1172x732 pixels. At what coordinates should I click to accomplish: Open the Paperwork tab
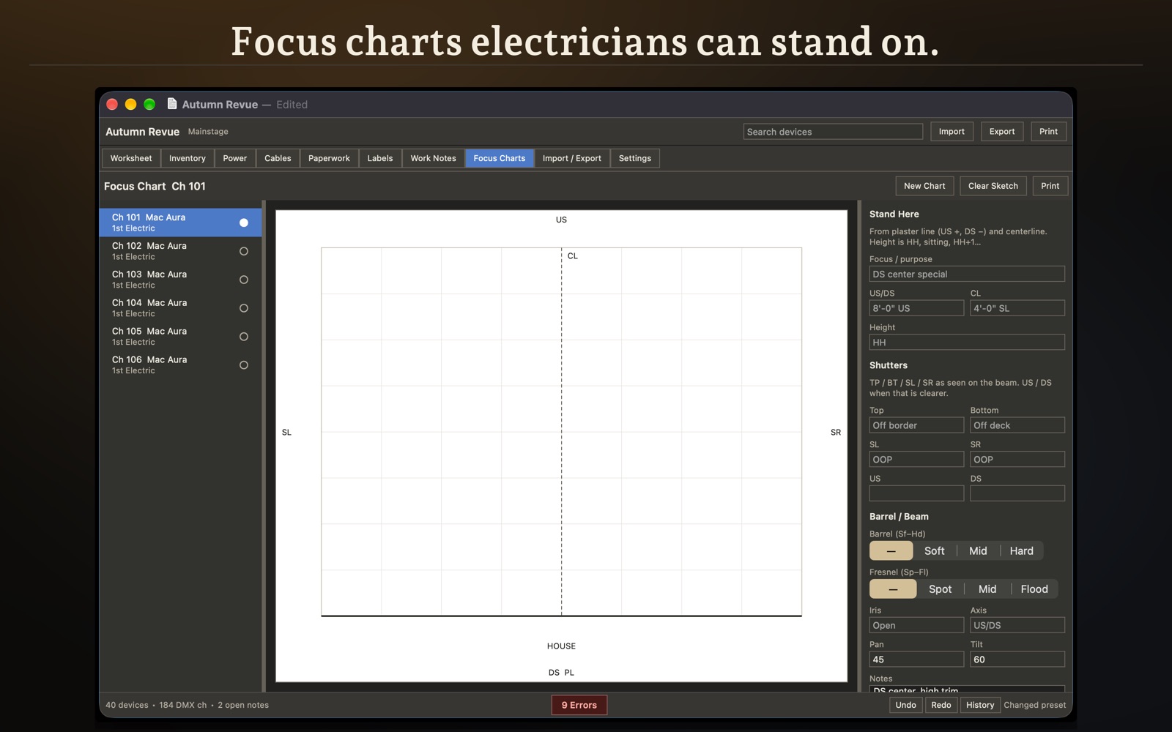(x=329, y=158)
